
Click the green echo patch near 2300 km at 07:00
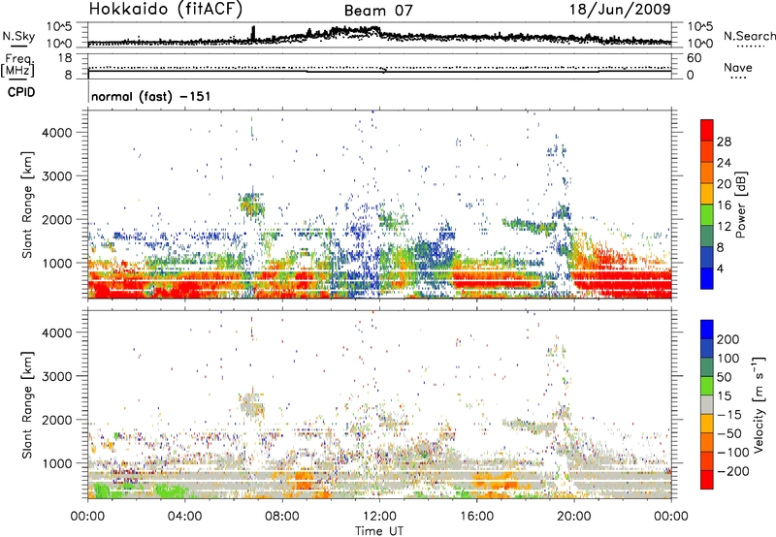(252, 205)
